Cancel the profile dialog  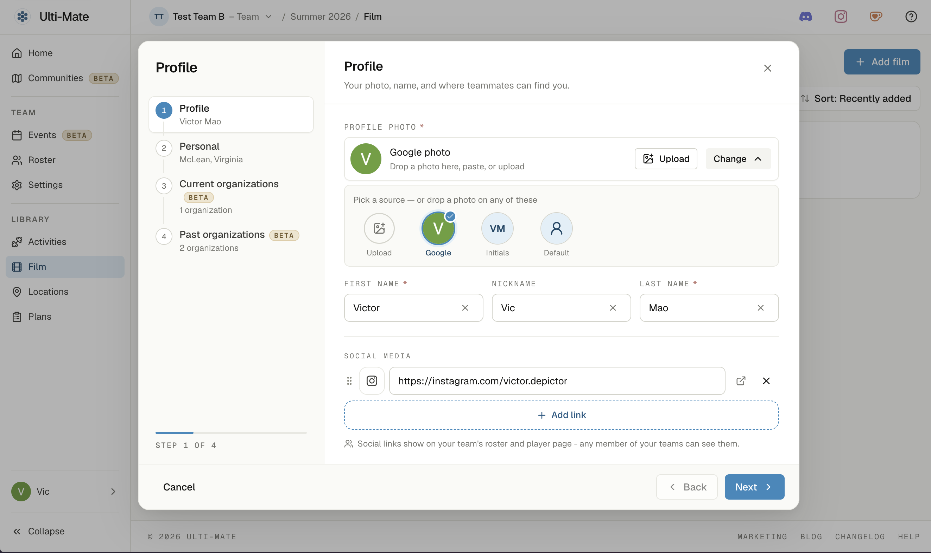(x=179, y=487)
